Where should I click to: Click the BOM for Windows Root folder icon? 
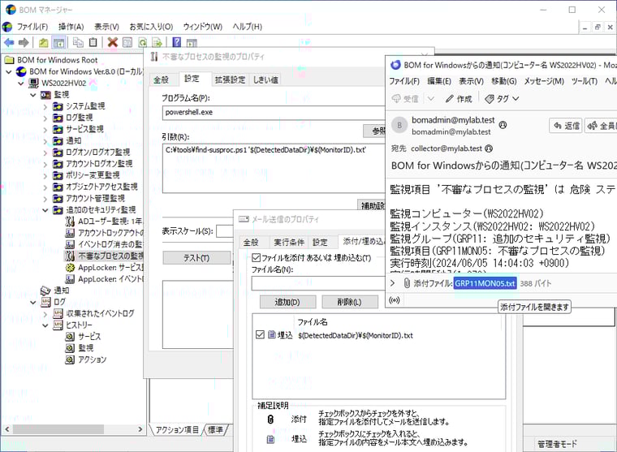[x=9, y=60]
